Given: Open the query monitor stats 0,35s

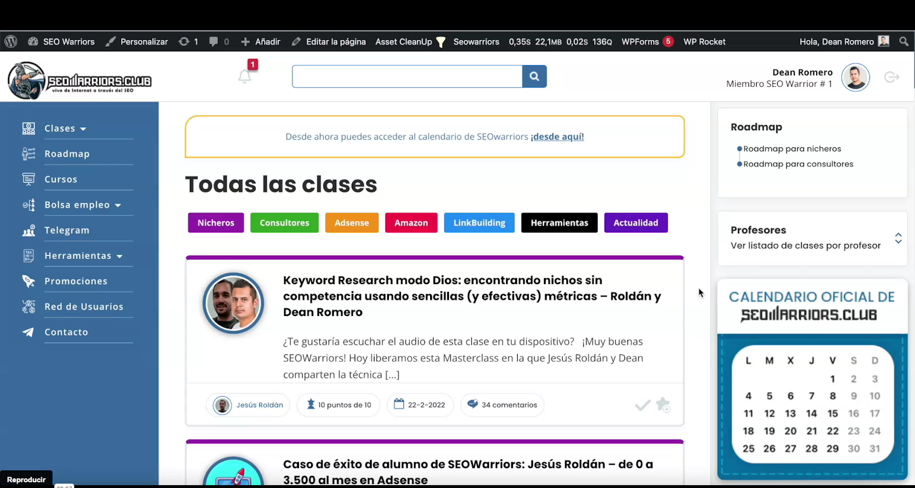Looking at the screenshot, I should click(x=560, y=42).
